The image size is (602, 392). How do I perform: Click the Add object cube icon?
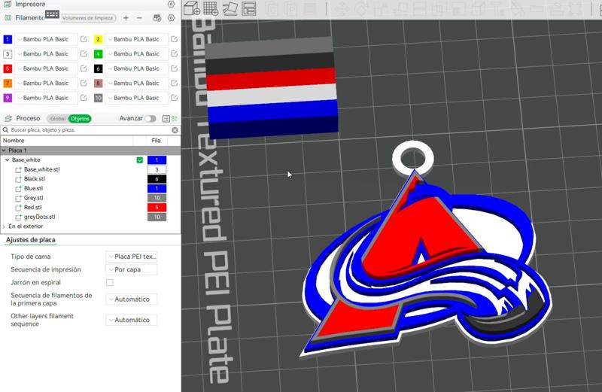(192, 8)
